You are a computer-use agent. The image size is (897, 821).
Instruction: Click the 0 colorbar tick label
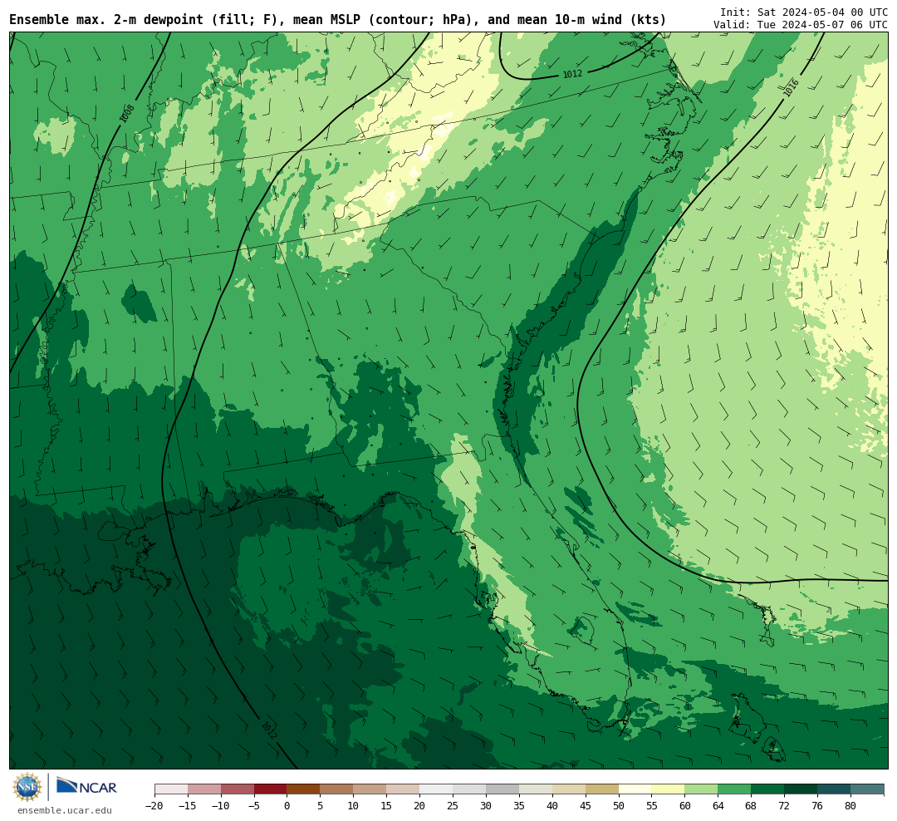[287, 805]
